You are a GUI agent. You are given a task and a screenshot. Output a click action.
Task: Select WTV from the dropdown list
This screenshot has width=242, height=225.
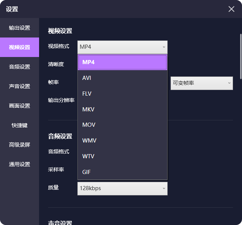pos(123,156)
